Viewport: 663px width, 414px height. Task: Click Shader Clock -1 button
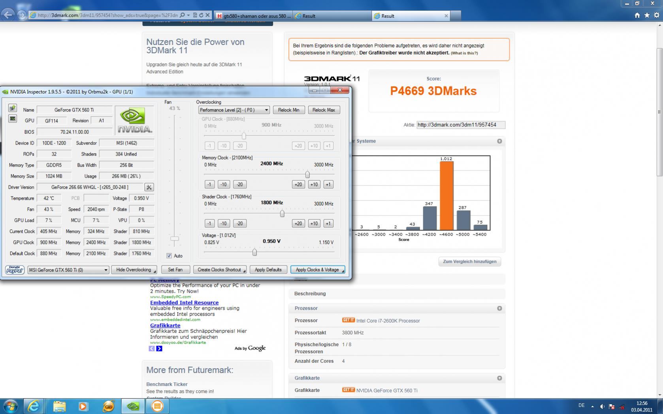(209, 223)
